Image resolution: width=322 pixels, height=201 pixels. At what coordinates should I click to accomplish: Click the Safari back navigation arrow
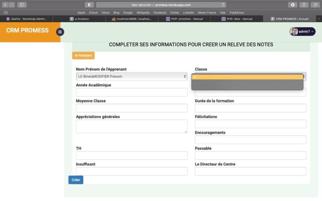point(6,5)
